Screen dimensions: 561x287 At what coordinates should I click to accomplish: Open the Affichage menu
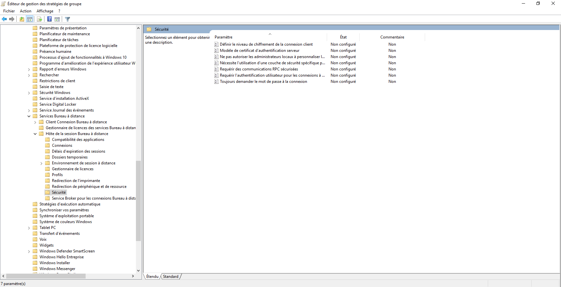click(x=45, y=11)
